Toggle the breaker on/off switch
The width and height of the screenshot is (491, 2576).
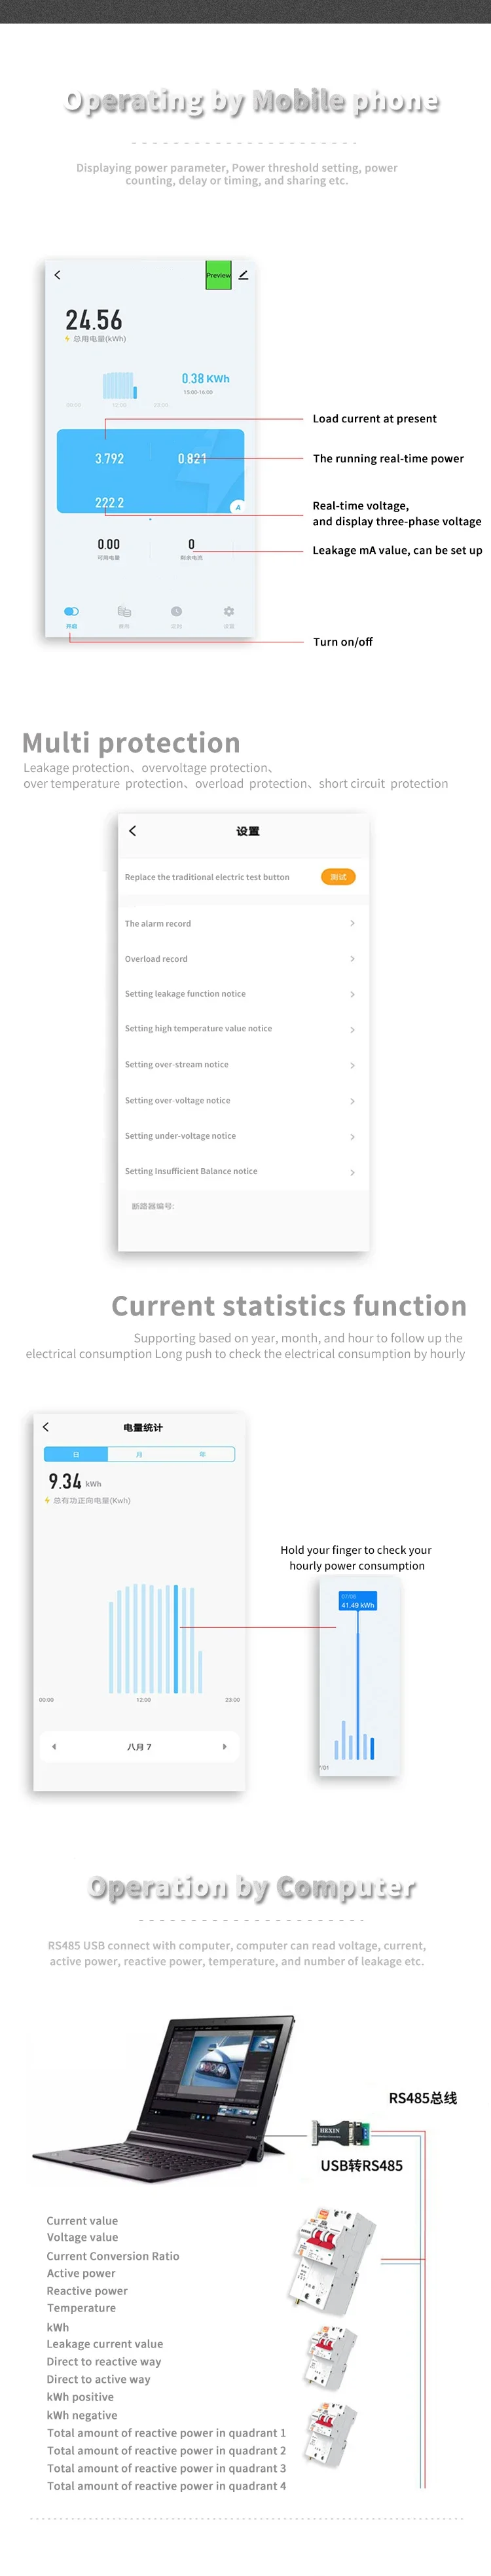71,612
